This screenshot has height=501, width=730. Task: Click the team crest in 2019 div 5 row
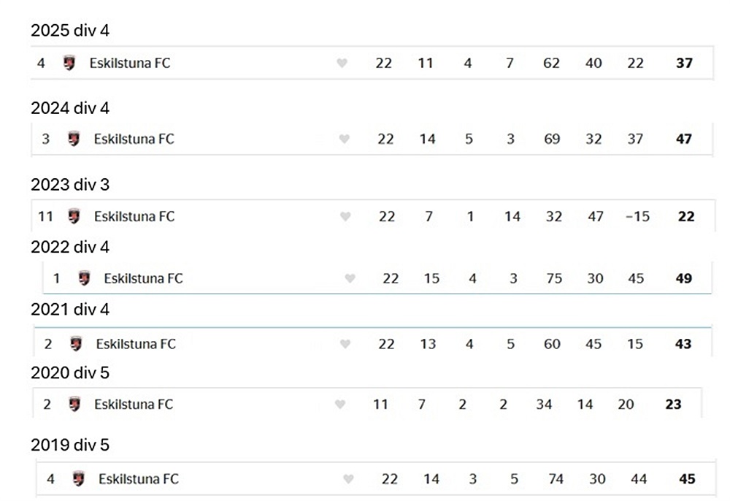click(79, 479)
